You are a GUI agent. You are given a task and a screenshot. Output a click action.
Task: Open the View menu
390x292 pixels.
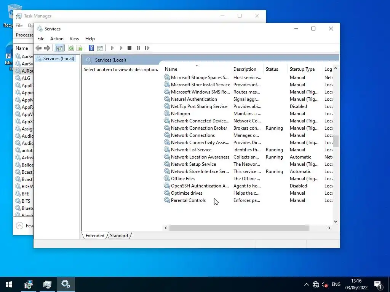click(74, 39)
